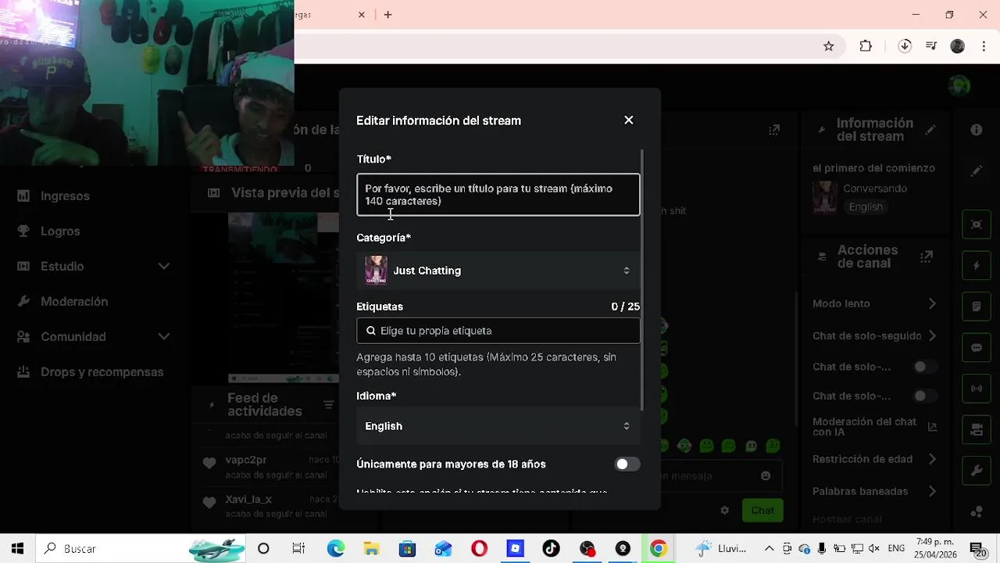Viewport: 1000px width, 563px height.
Task: Click the broadcast signal icon in right rail
Action: tap(977, 389)
